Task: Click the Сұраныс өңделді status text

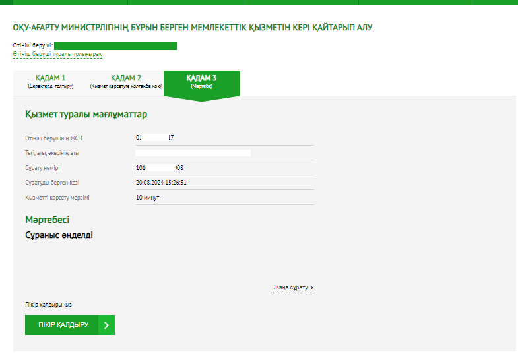Action: coord(59,235)
